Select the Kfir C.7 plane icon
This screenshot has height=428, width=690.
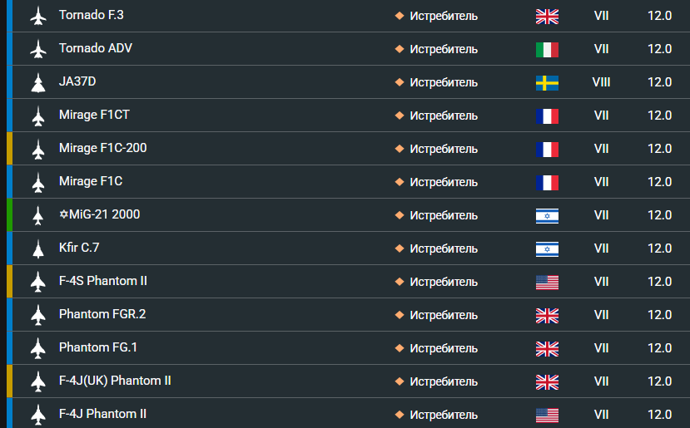tap(38, 248)
